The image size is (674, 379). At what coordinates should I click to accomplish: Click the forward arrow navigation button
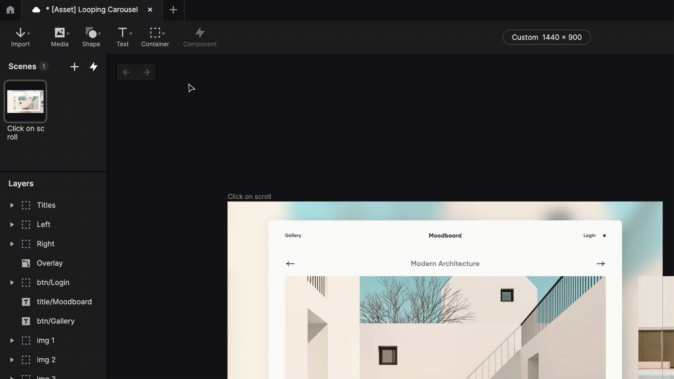(x=146, y=72)
